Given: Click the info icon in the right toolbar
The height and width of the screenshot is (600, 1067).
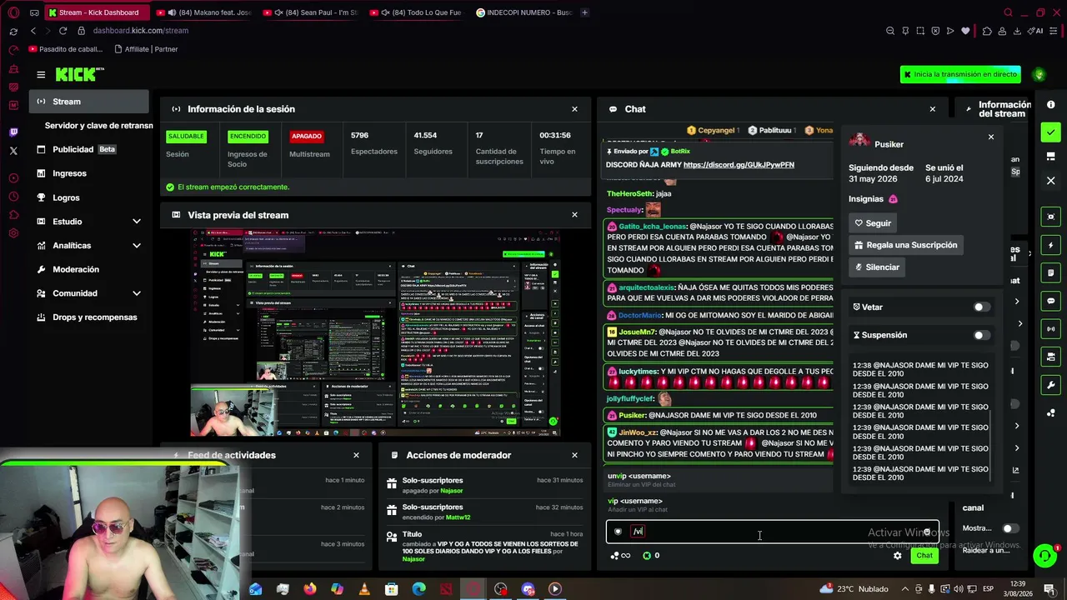Looking at the screenshot, I should 1051,104.
